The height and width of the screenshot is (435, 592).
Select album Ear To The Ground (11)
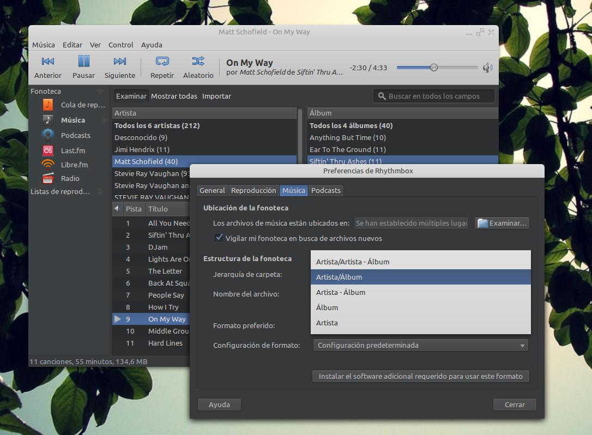[x=403, y=149]
